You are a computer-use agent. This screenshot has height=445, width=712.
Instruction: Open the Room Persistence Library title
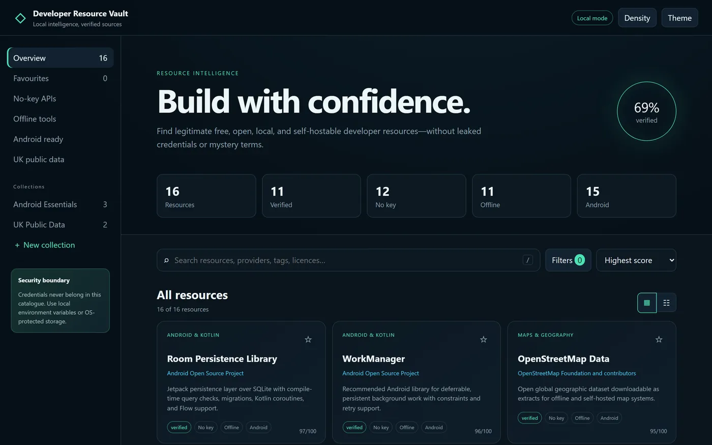point(222,359)
